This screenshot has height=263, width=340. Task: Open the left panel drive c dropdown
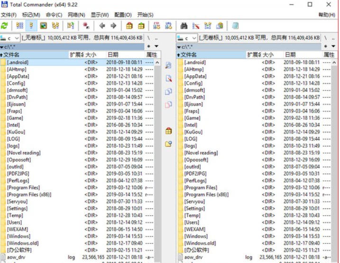pyautogui.click(x=10, y=38)
